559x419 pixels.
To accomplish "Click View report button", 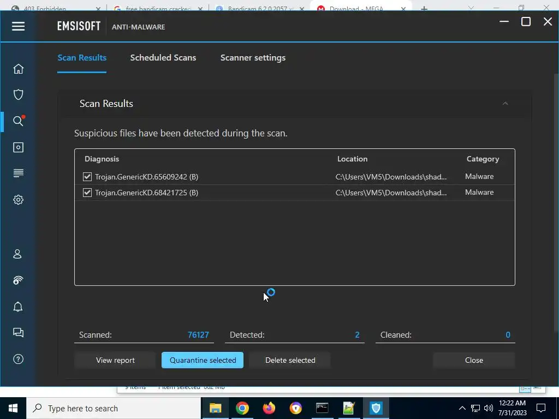I will point(115,360).
